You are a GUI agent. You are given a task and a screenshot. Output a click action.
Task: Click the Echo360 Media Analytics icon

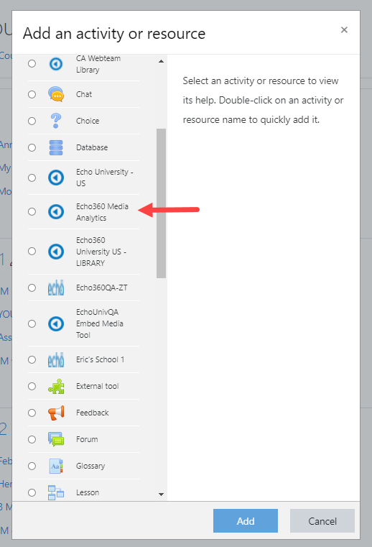56,212
